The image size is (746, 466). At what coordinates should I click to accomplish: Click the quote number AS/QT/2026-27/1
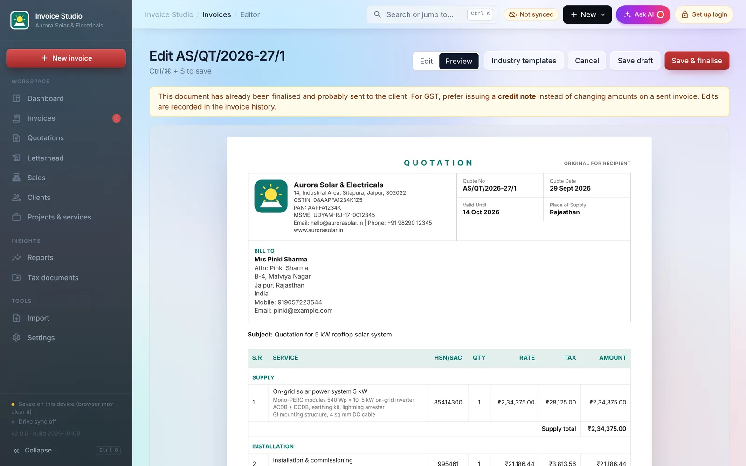coord(490,188)
